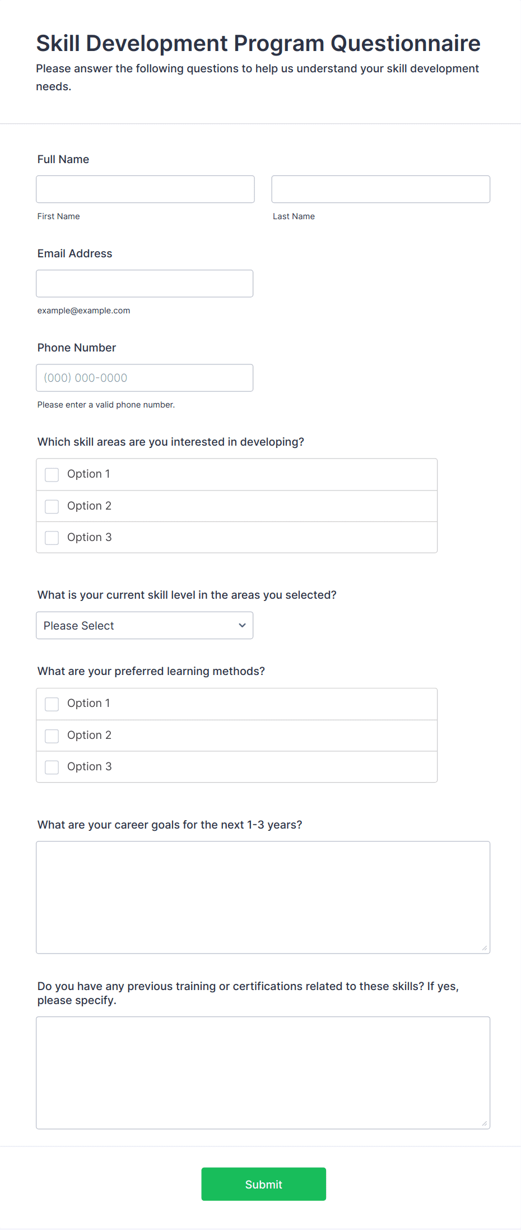Click the Last Name input field
Image resolution: width=521 pixels, height=1230 pixels.
(x=380, y=189)
